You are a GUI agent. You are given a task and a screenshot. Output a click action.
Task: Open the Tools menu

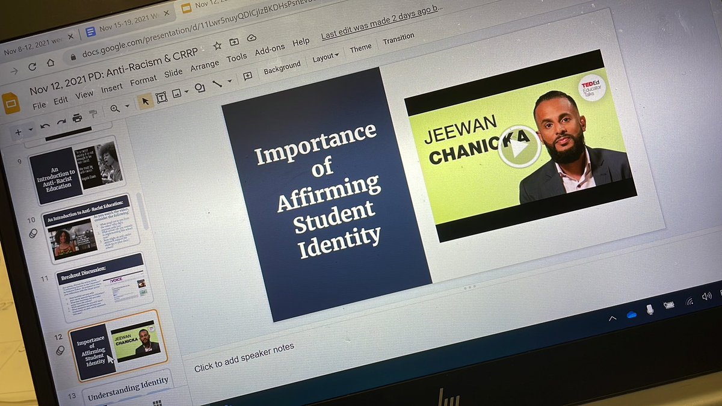click(x=236, y=58)
